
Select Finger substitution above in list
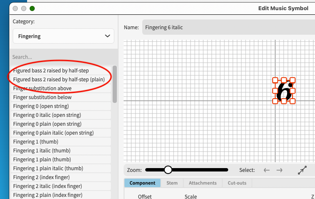[42, 88]
